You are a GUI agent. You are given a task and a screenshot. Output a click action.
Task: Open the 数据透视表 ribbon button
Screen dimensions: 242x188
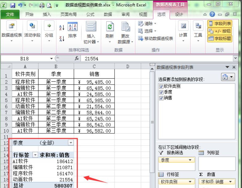pos(12,31)
